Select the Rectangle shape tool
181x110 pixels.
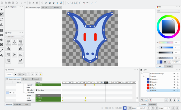click(2, 30)
